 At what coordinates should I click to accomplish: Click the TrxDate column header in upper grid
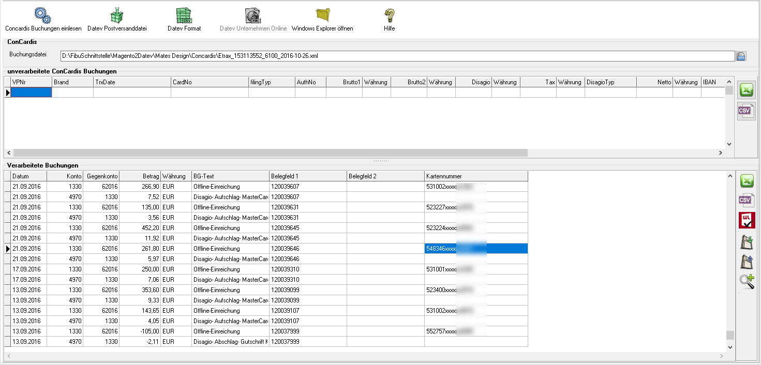click(132, 82)
